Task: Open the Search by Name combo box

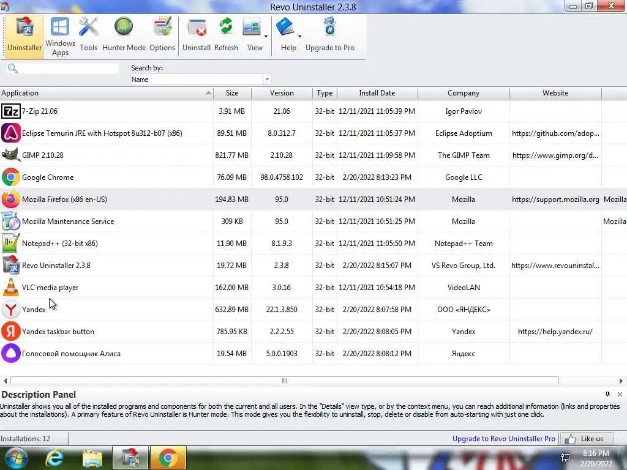Action: click(201, 79)
